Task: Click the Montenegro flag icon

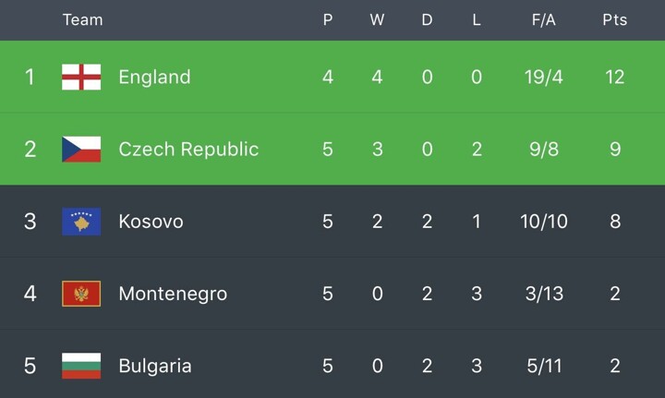Action: click(81, 294)
